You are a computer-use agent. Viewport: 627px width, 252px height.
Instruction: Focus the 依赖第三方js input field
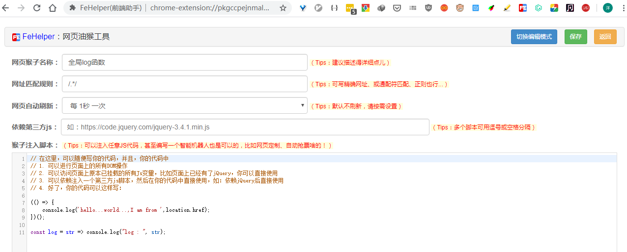[245, 127]
